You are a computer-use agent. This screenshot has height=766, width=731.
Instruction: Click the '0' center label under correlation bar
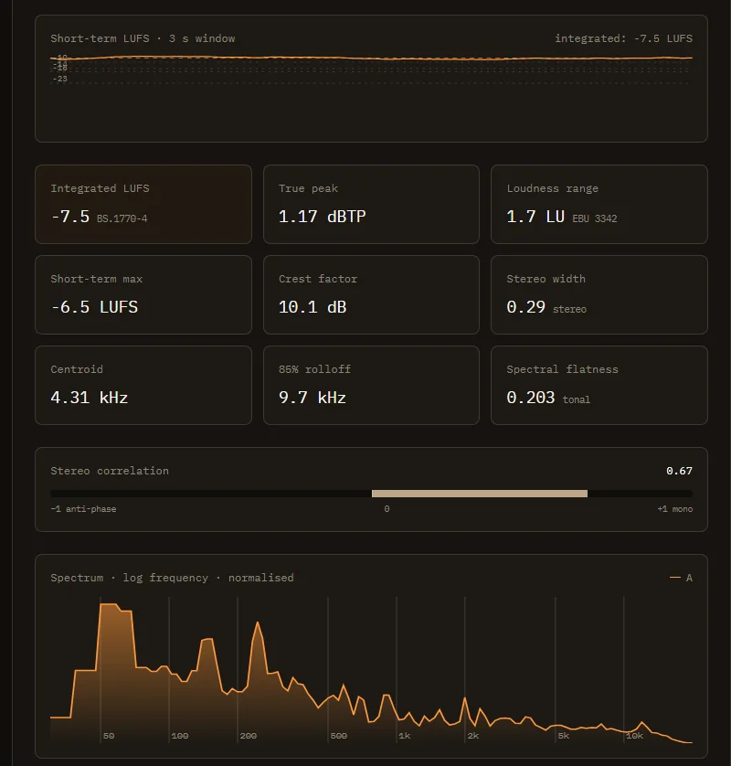387,509
